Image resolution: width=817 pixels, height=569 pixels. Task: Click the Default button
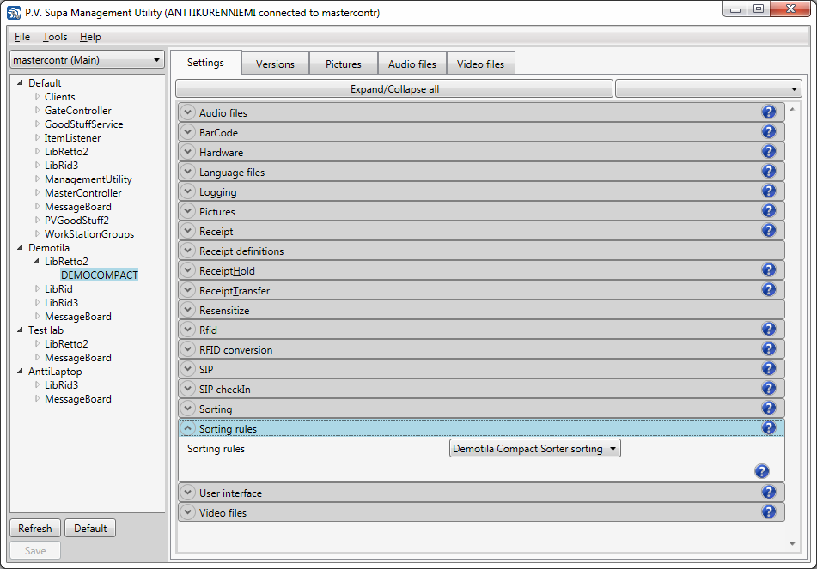coord(90,529)
